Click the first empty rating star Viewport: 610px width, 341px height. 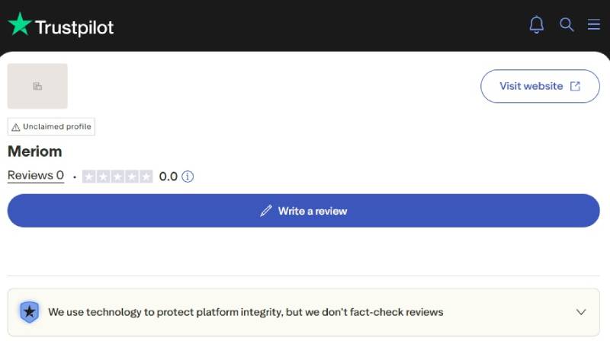(x=88, y=177)
